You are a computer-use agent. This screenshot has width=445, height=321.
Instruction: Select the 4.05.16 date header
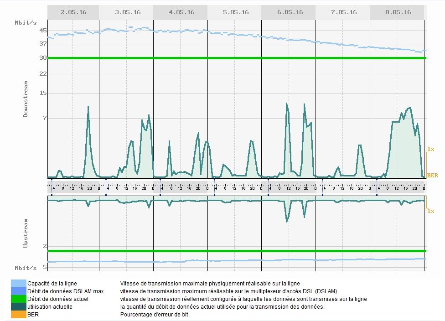point(181,12)
